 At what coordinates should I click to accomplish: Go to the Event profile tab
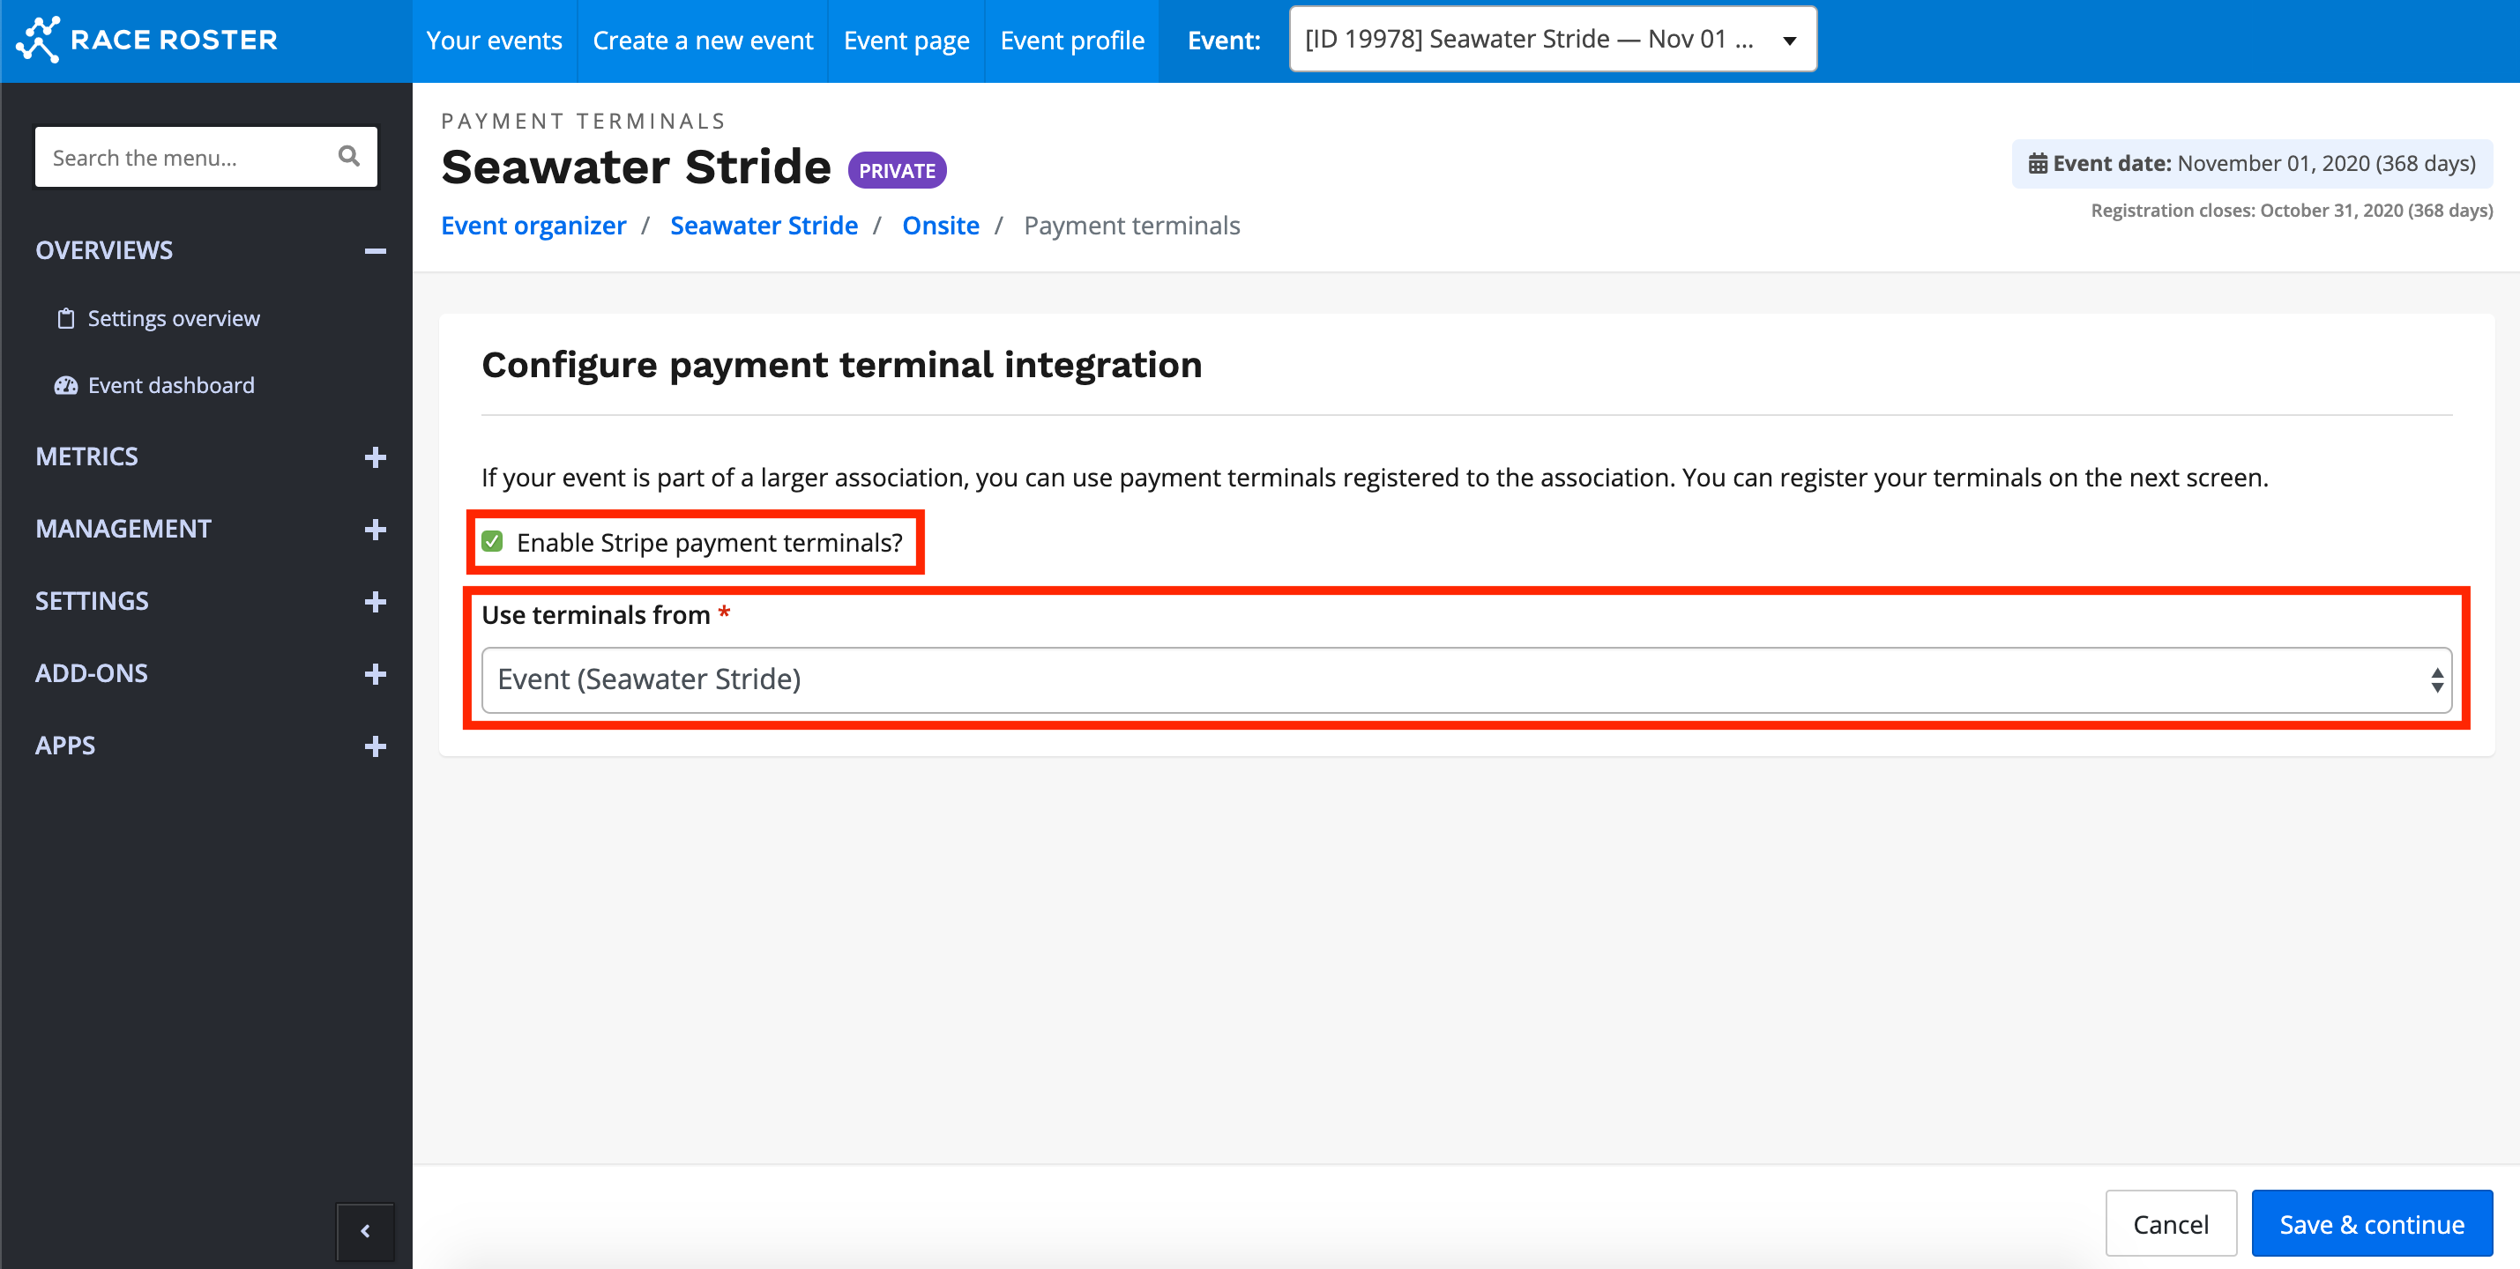[x=1071, y=40]
